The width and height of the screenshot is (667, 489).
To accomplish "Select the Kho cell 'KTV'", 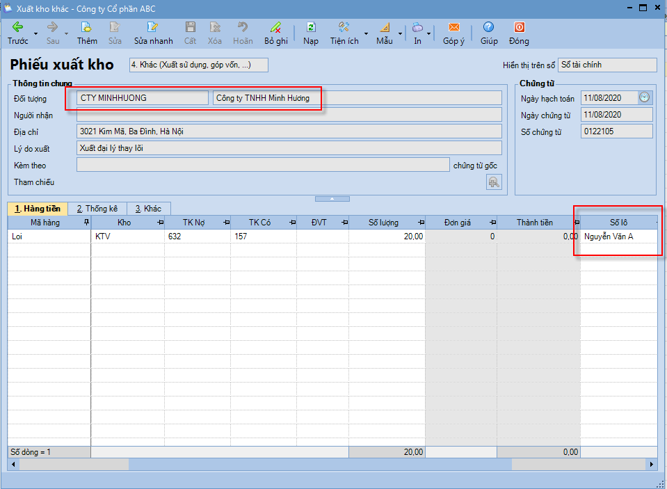I will [127, 237].
